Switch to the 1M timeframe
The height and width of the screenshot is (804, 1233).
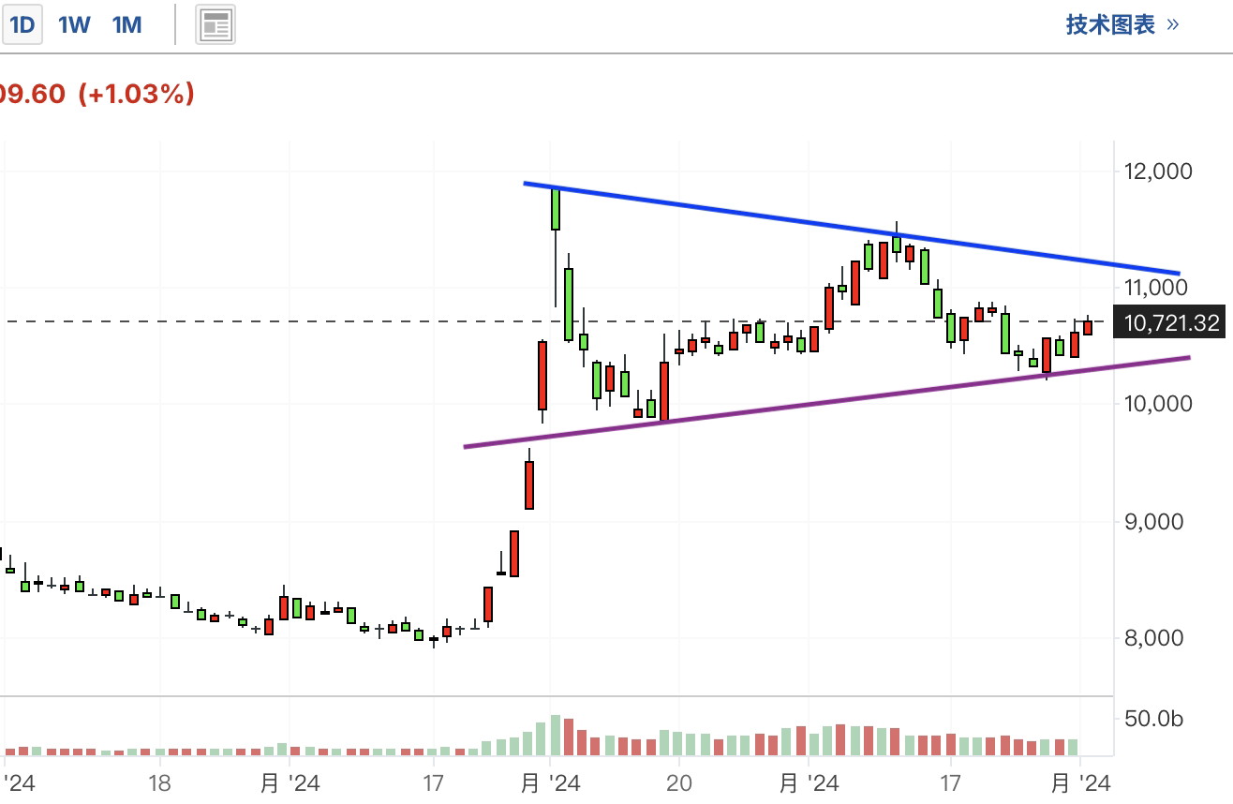127,25
